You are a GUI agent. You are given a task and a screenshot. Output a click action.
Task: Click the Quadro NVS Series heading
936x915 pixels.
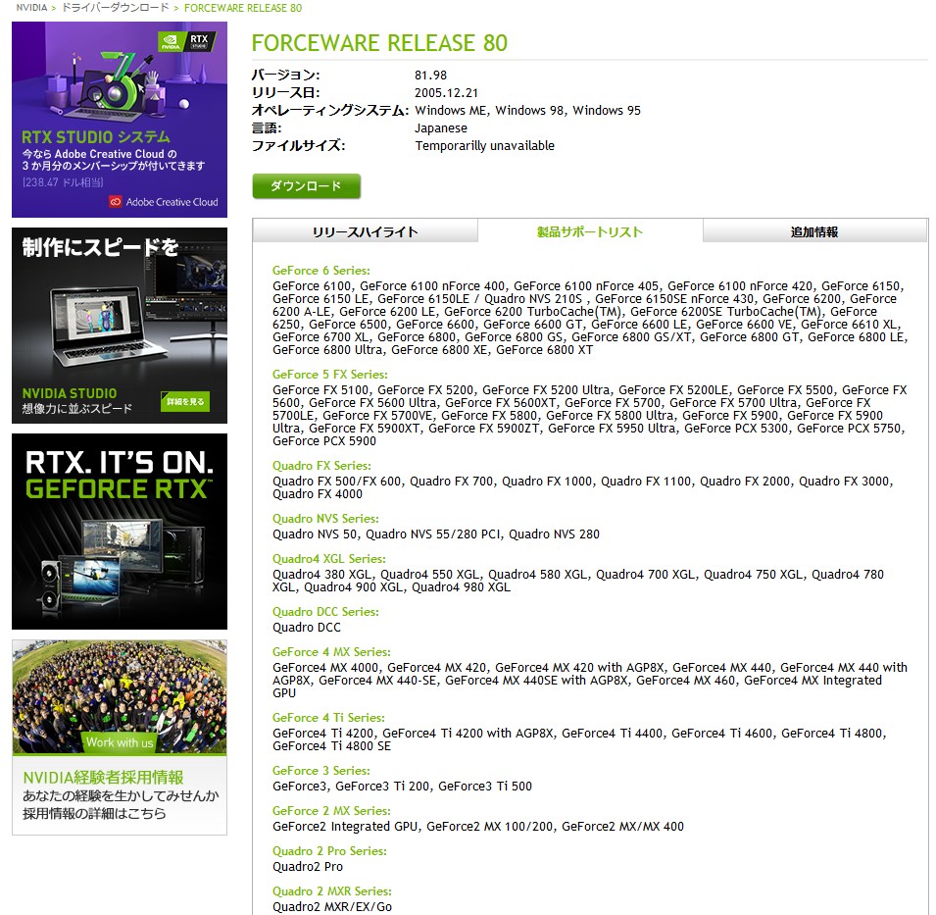(x=325, y=519)
